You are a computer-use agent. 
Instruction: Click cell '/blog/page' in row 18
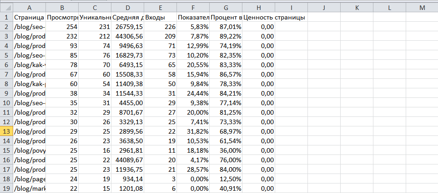(x=29, y=179)
